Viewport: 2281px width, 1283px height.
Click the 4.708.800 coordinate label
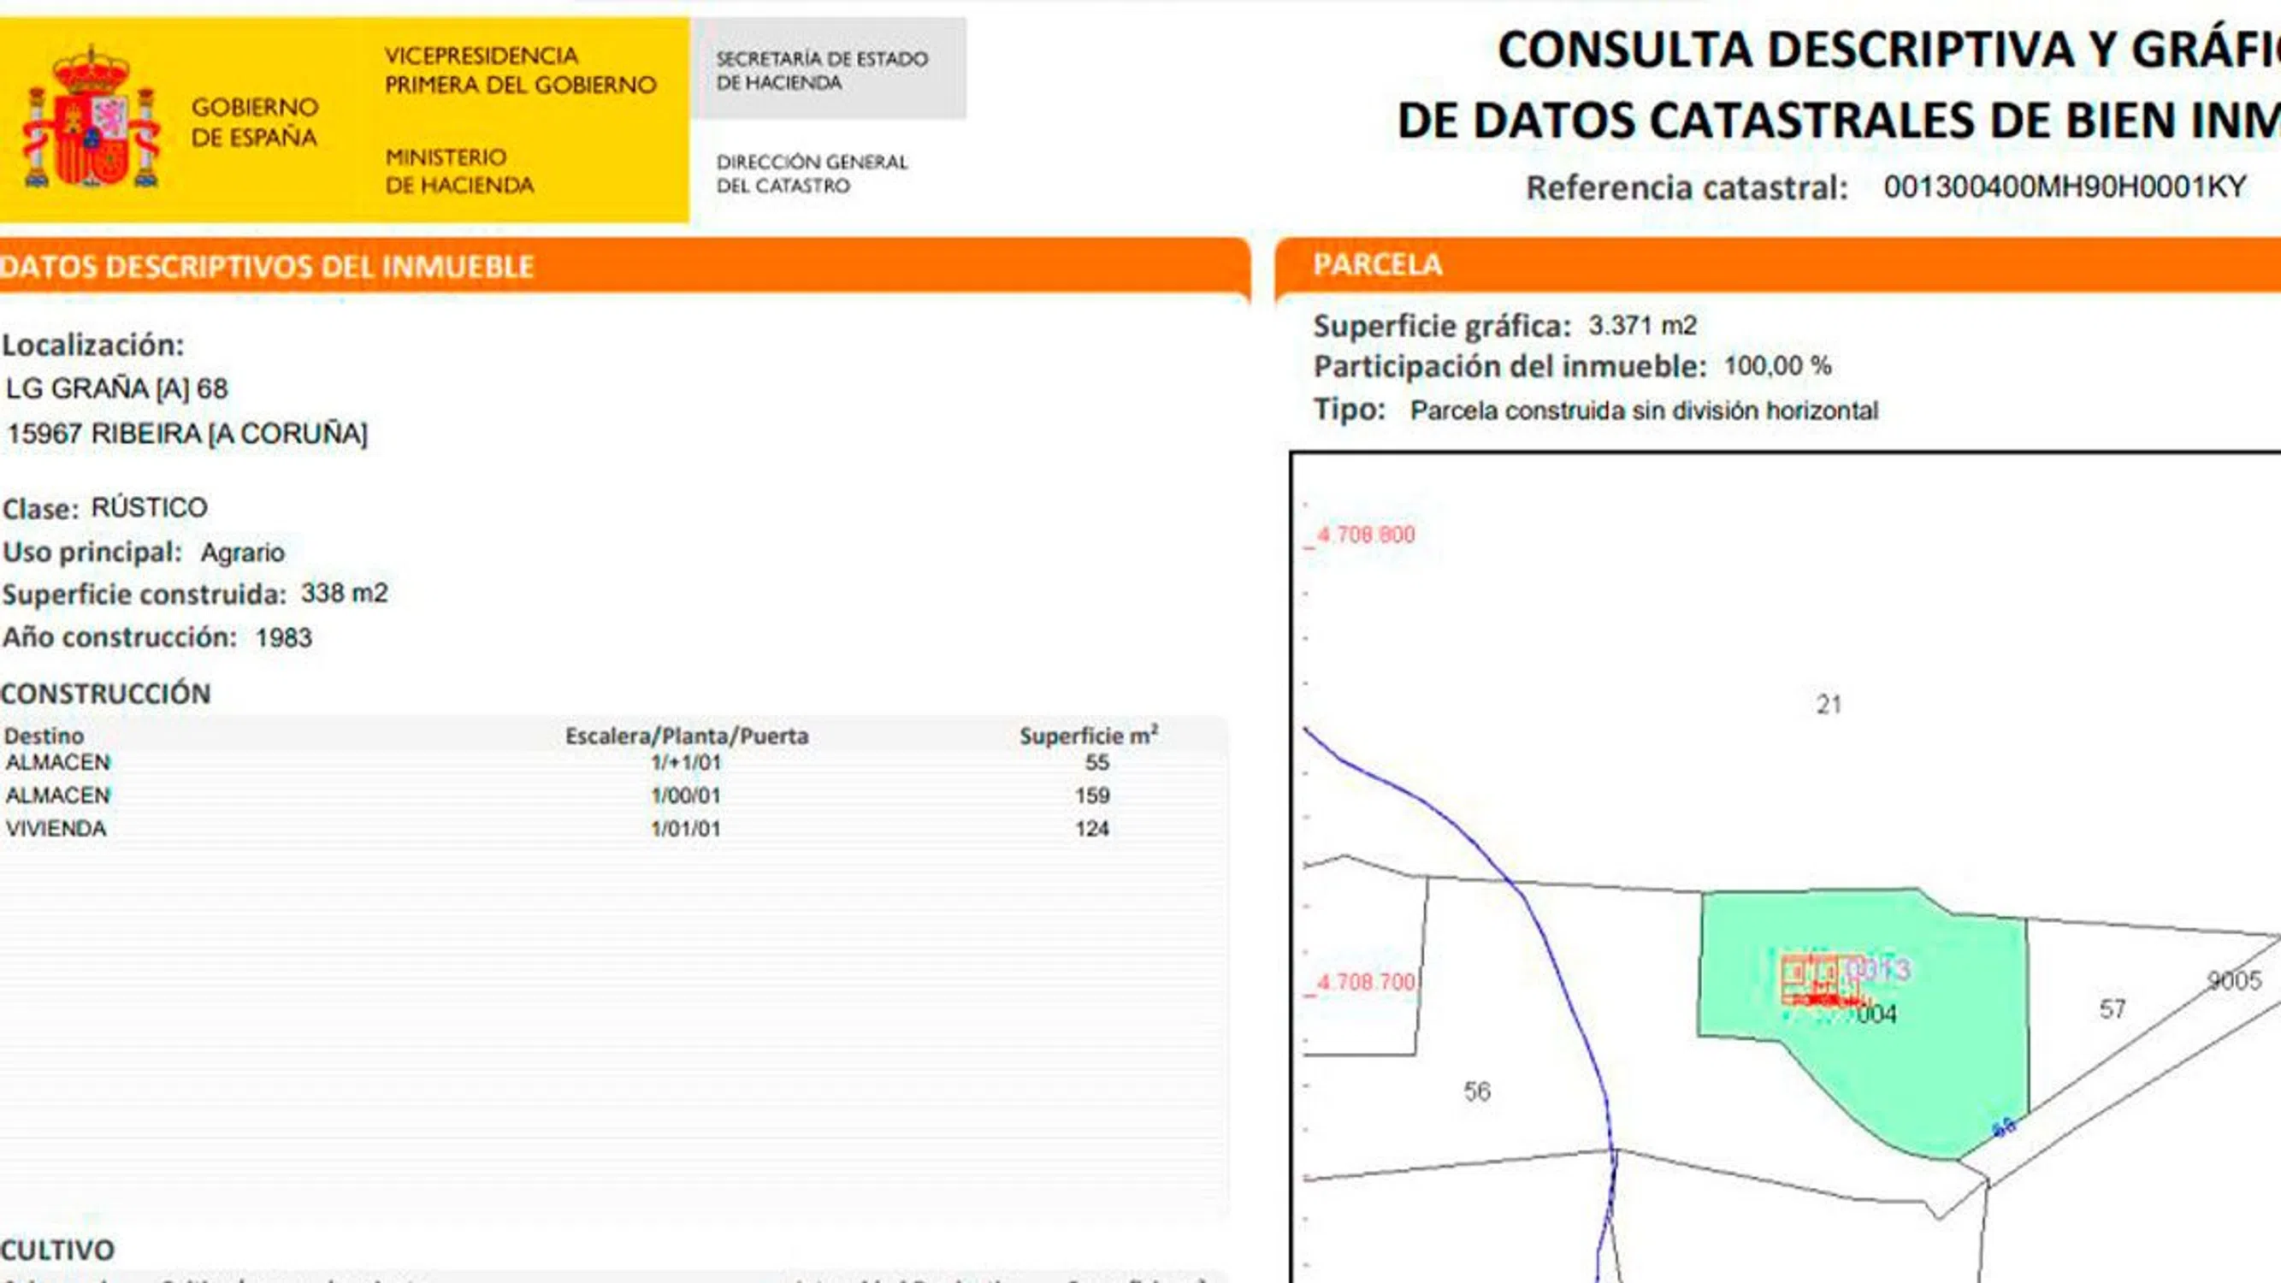(x=1365, y=535)
